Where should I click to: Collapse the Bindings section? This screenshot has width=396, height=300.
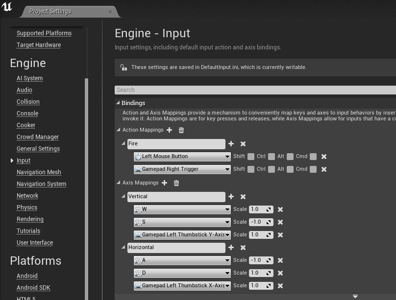118,103
